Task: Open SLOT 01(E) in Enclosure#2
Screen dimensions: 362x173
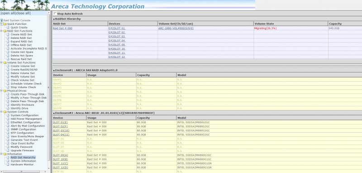Action: [60, 122]
